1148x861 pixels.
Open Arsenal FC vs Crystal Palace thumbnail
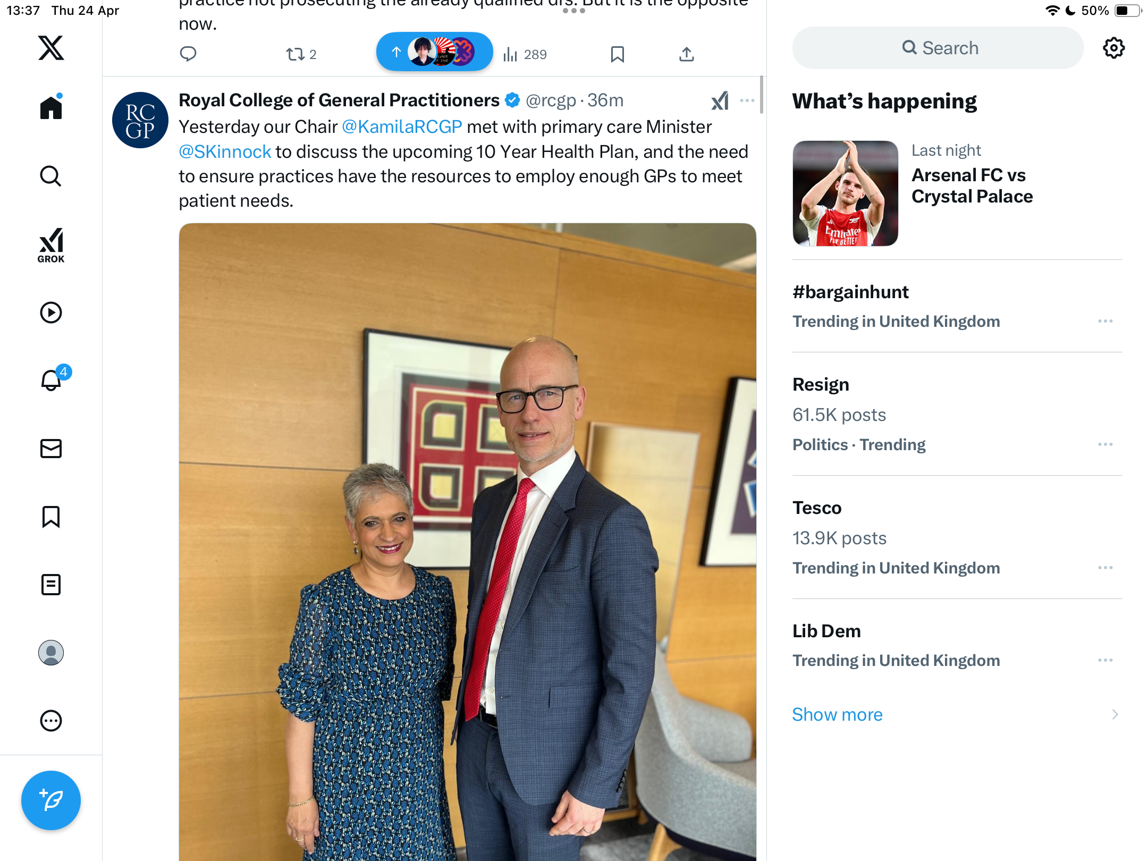tap(845, 193)
